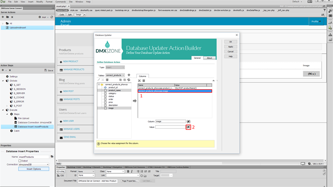Tick the price column checkbox

tap(106, 102)
